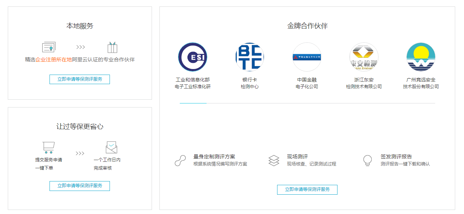
Task: Open partner label 浙江东安 检测技术有限公司
Action: click(364, 83)
